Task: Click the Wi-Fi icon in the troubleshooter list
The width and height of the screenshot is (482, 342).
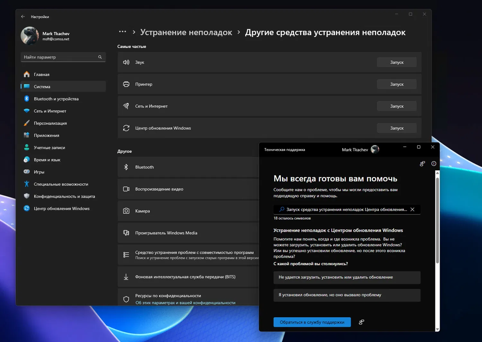Action: [126, 106]
